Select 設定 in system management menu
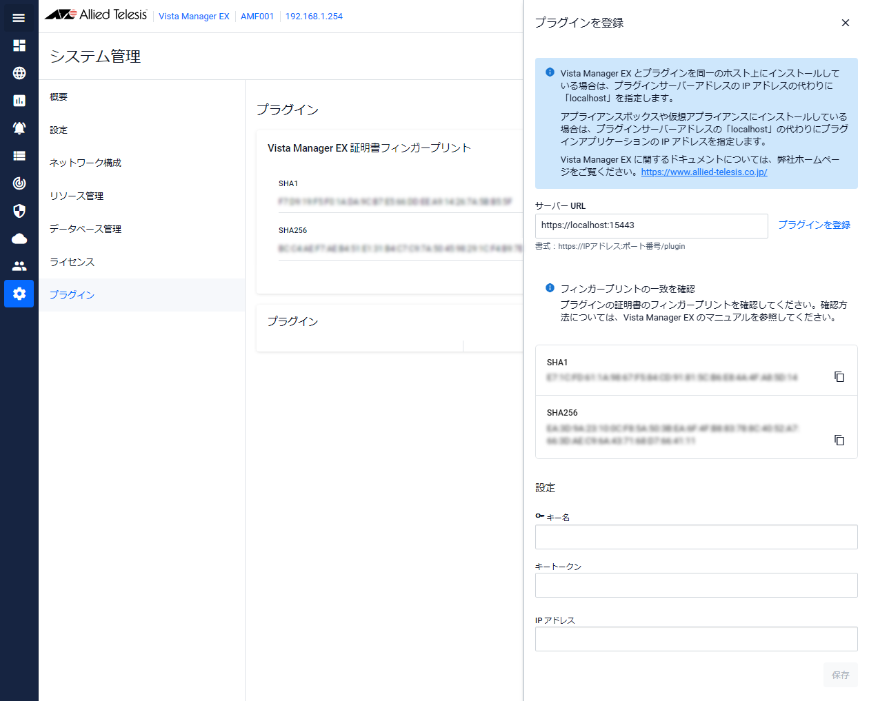The height and width of the screenshot is (701, 869). pos(141,130)
